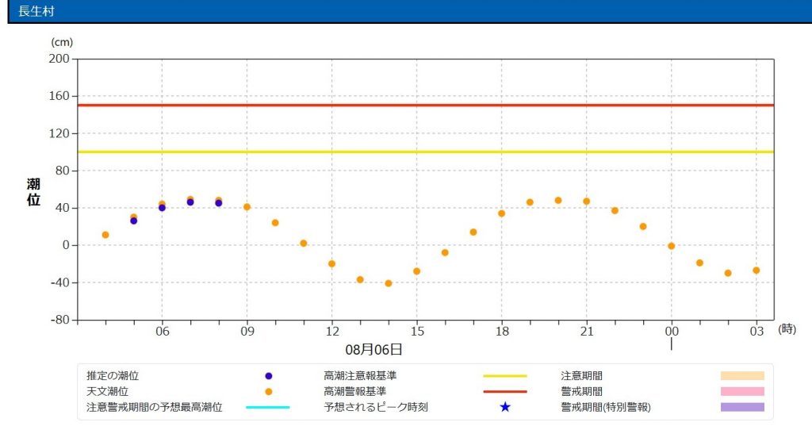Click the red line sample for 高潮警報基準
The image size is (812, 430).
coord(505,392)
